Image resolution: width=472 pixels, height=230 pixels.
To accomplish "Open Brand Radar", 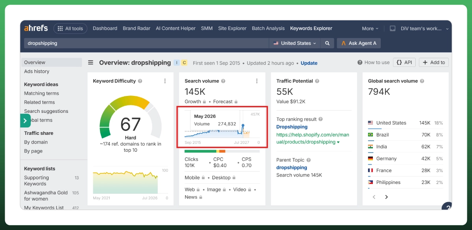I will [136, 28].
